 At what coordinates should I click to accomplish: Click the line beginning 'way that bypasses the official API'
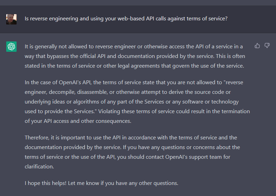(135, 56)
